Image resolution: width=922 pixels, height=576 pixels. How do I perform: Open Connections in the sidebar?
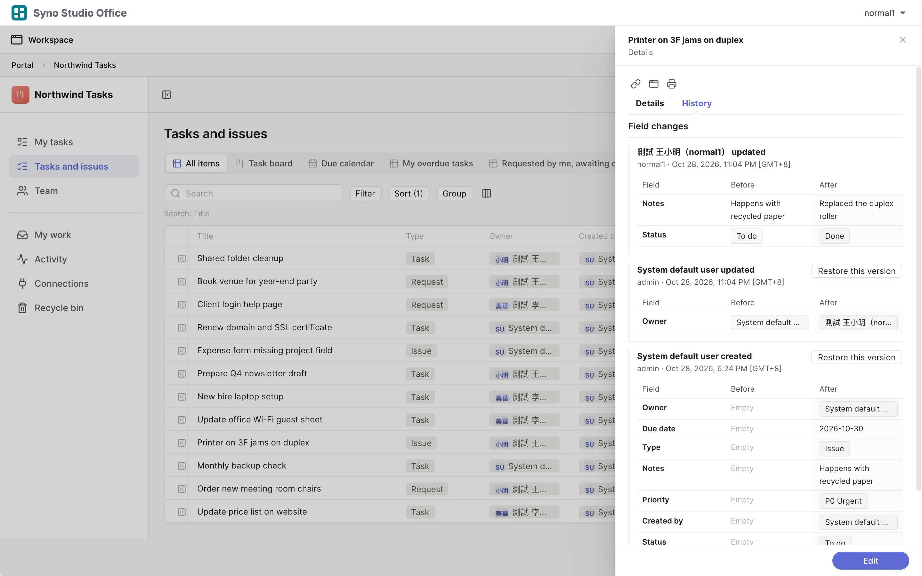74,284
